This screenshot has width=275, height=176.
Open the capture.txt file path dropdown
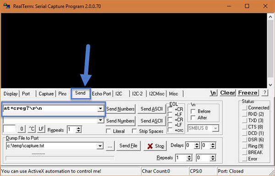pos(100,146)
